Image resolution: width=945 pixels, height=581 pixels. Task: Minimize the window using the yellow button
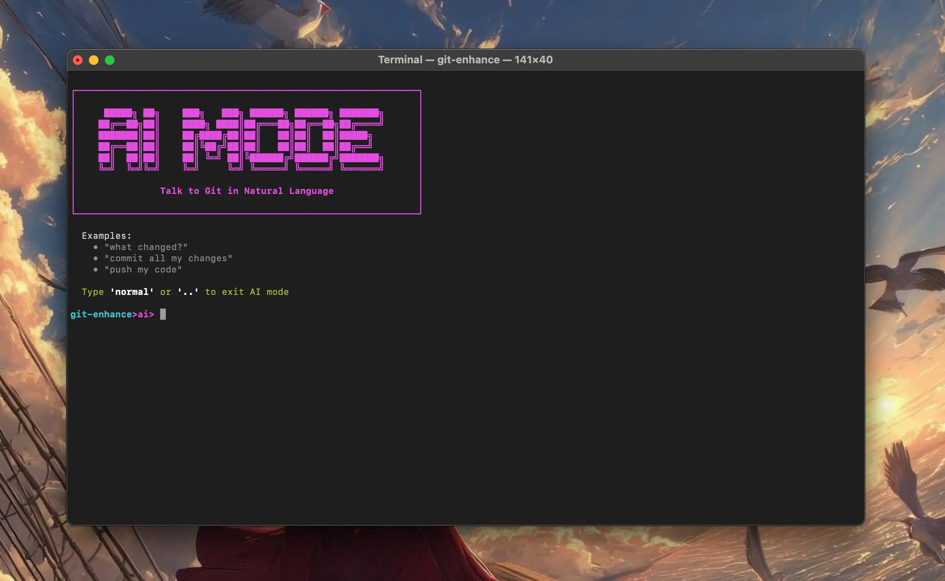tap(94, 60)
